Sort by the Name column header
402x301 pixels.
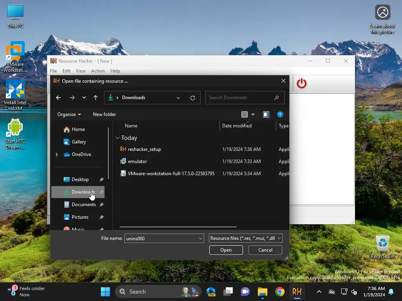(131, 126)
